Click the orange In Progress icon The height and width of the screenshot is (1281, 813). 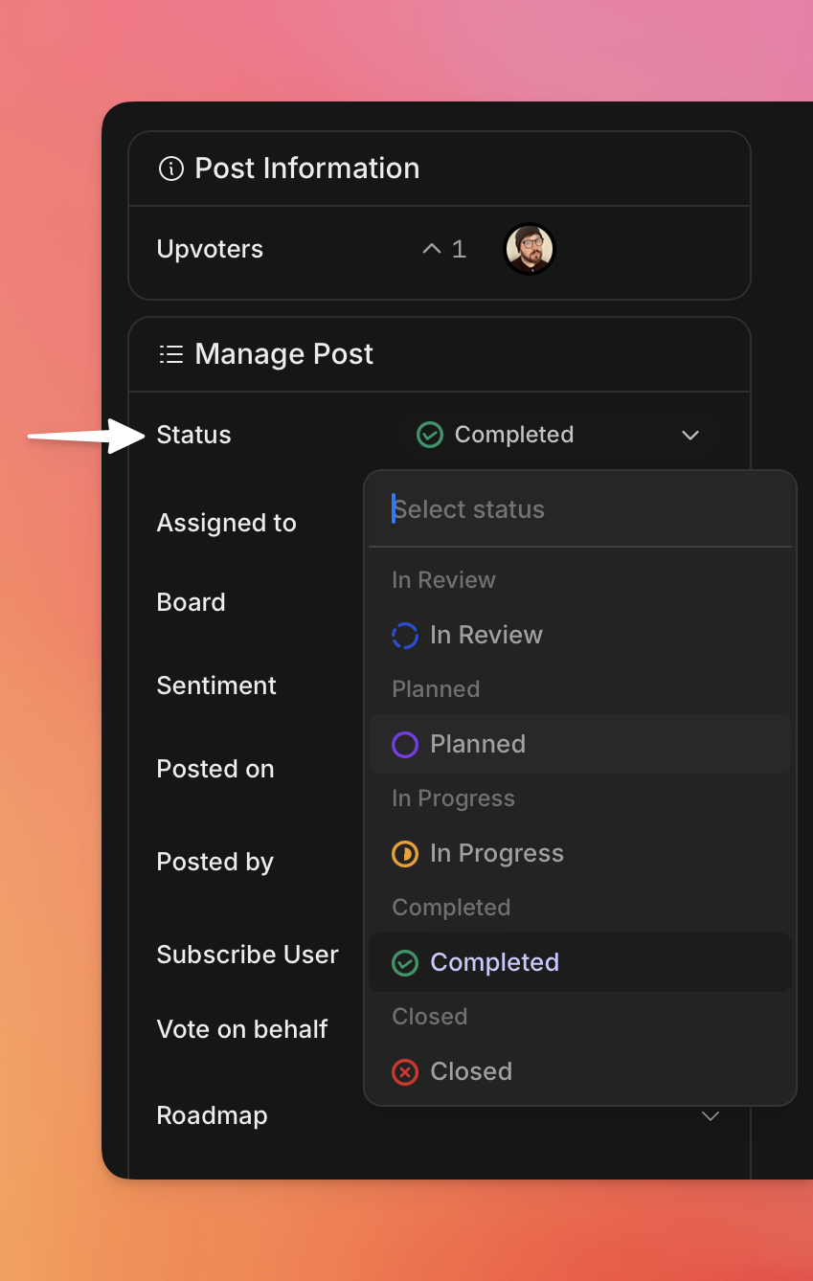(405, 854)
